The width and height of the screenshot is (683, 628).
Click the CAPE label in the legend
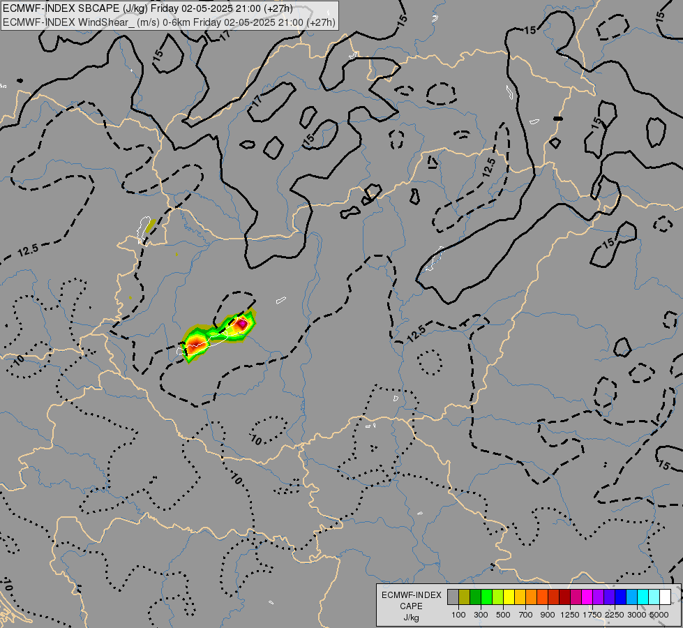click(x=411, y=606)
